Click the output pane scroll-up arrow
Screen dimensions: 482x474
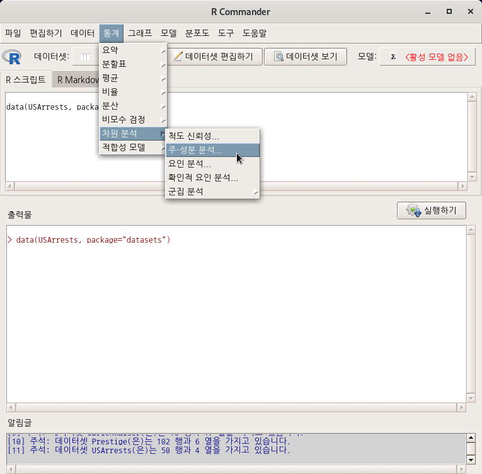coord(471,229)
